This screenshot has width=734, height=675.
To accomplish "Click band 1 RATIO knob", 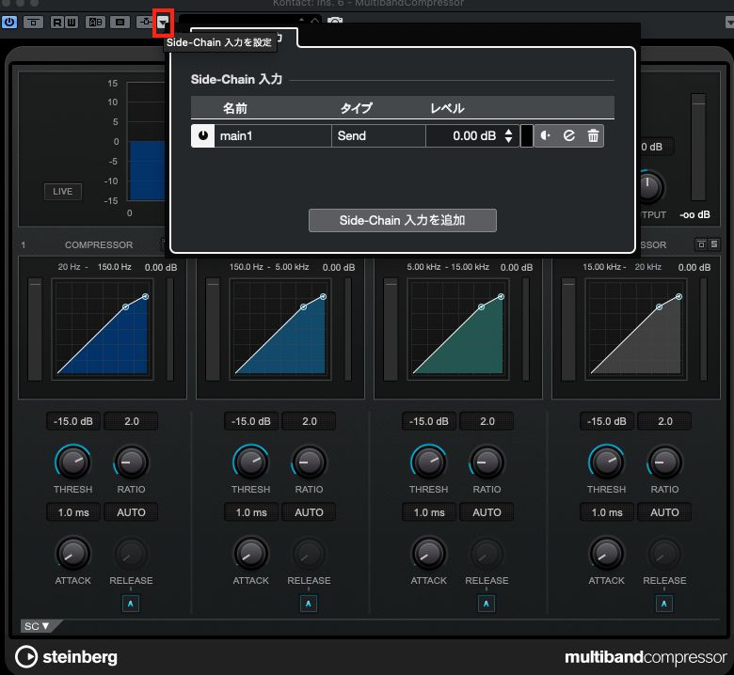I will tap(131, 463).
